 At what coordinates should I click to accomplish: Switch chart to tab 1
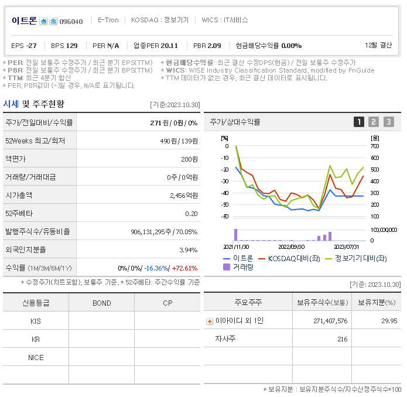point(359,122)
